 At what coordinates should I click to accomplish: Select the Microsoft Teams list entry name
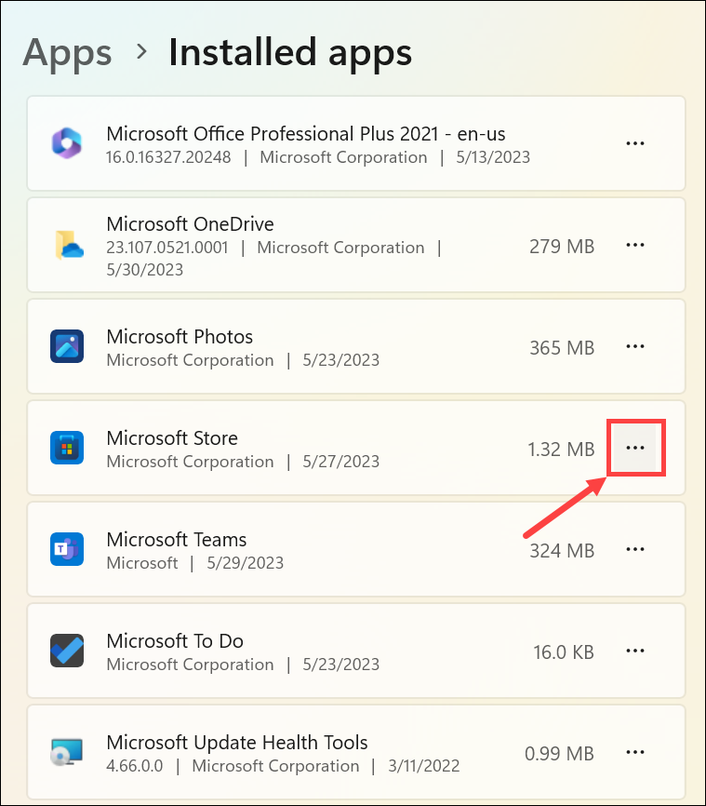pos(177,539)
